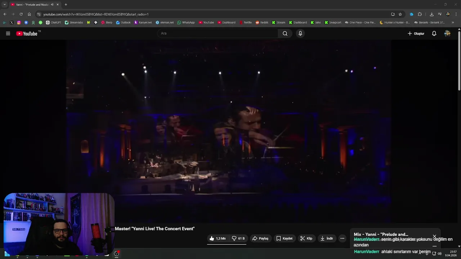
Task: Reload the current page
Action: (21, 14)
